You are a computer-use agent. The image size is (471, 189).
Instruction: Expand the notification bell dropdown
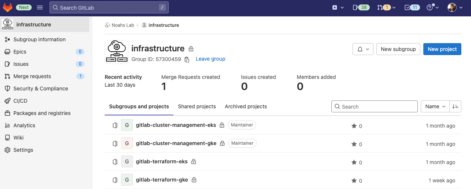(363, 49)
